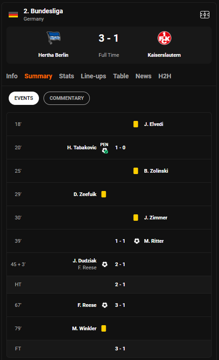Open the Line-ups tab
This screenshot has width=219, height=360.
click(x=93, y=76)
